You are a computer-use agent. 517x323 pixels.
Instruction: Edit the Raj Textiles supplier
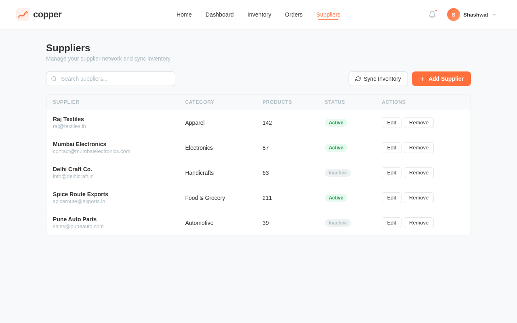[391, 123]
